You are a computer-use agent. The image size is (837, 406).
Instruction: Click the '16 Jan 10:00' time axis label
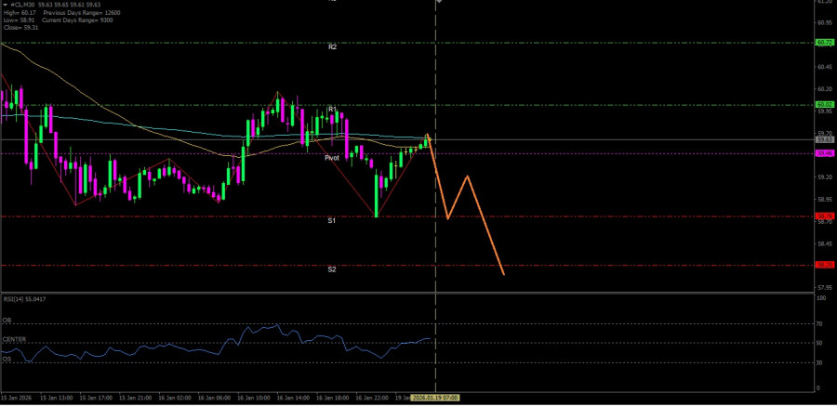[254, 398]
